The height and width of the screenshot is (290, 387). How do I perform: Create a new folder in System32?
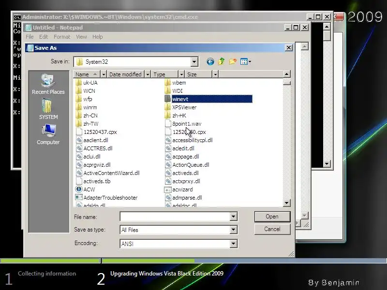[x=233, y=61]
